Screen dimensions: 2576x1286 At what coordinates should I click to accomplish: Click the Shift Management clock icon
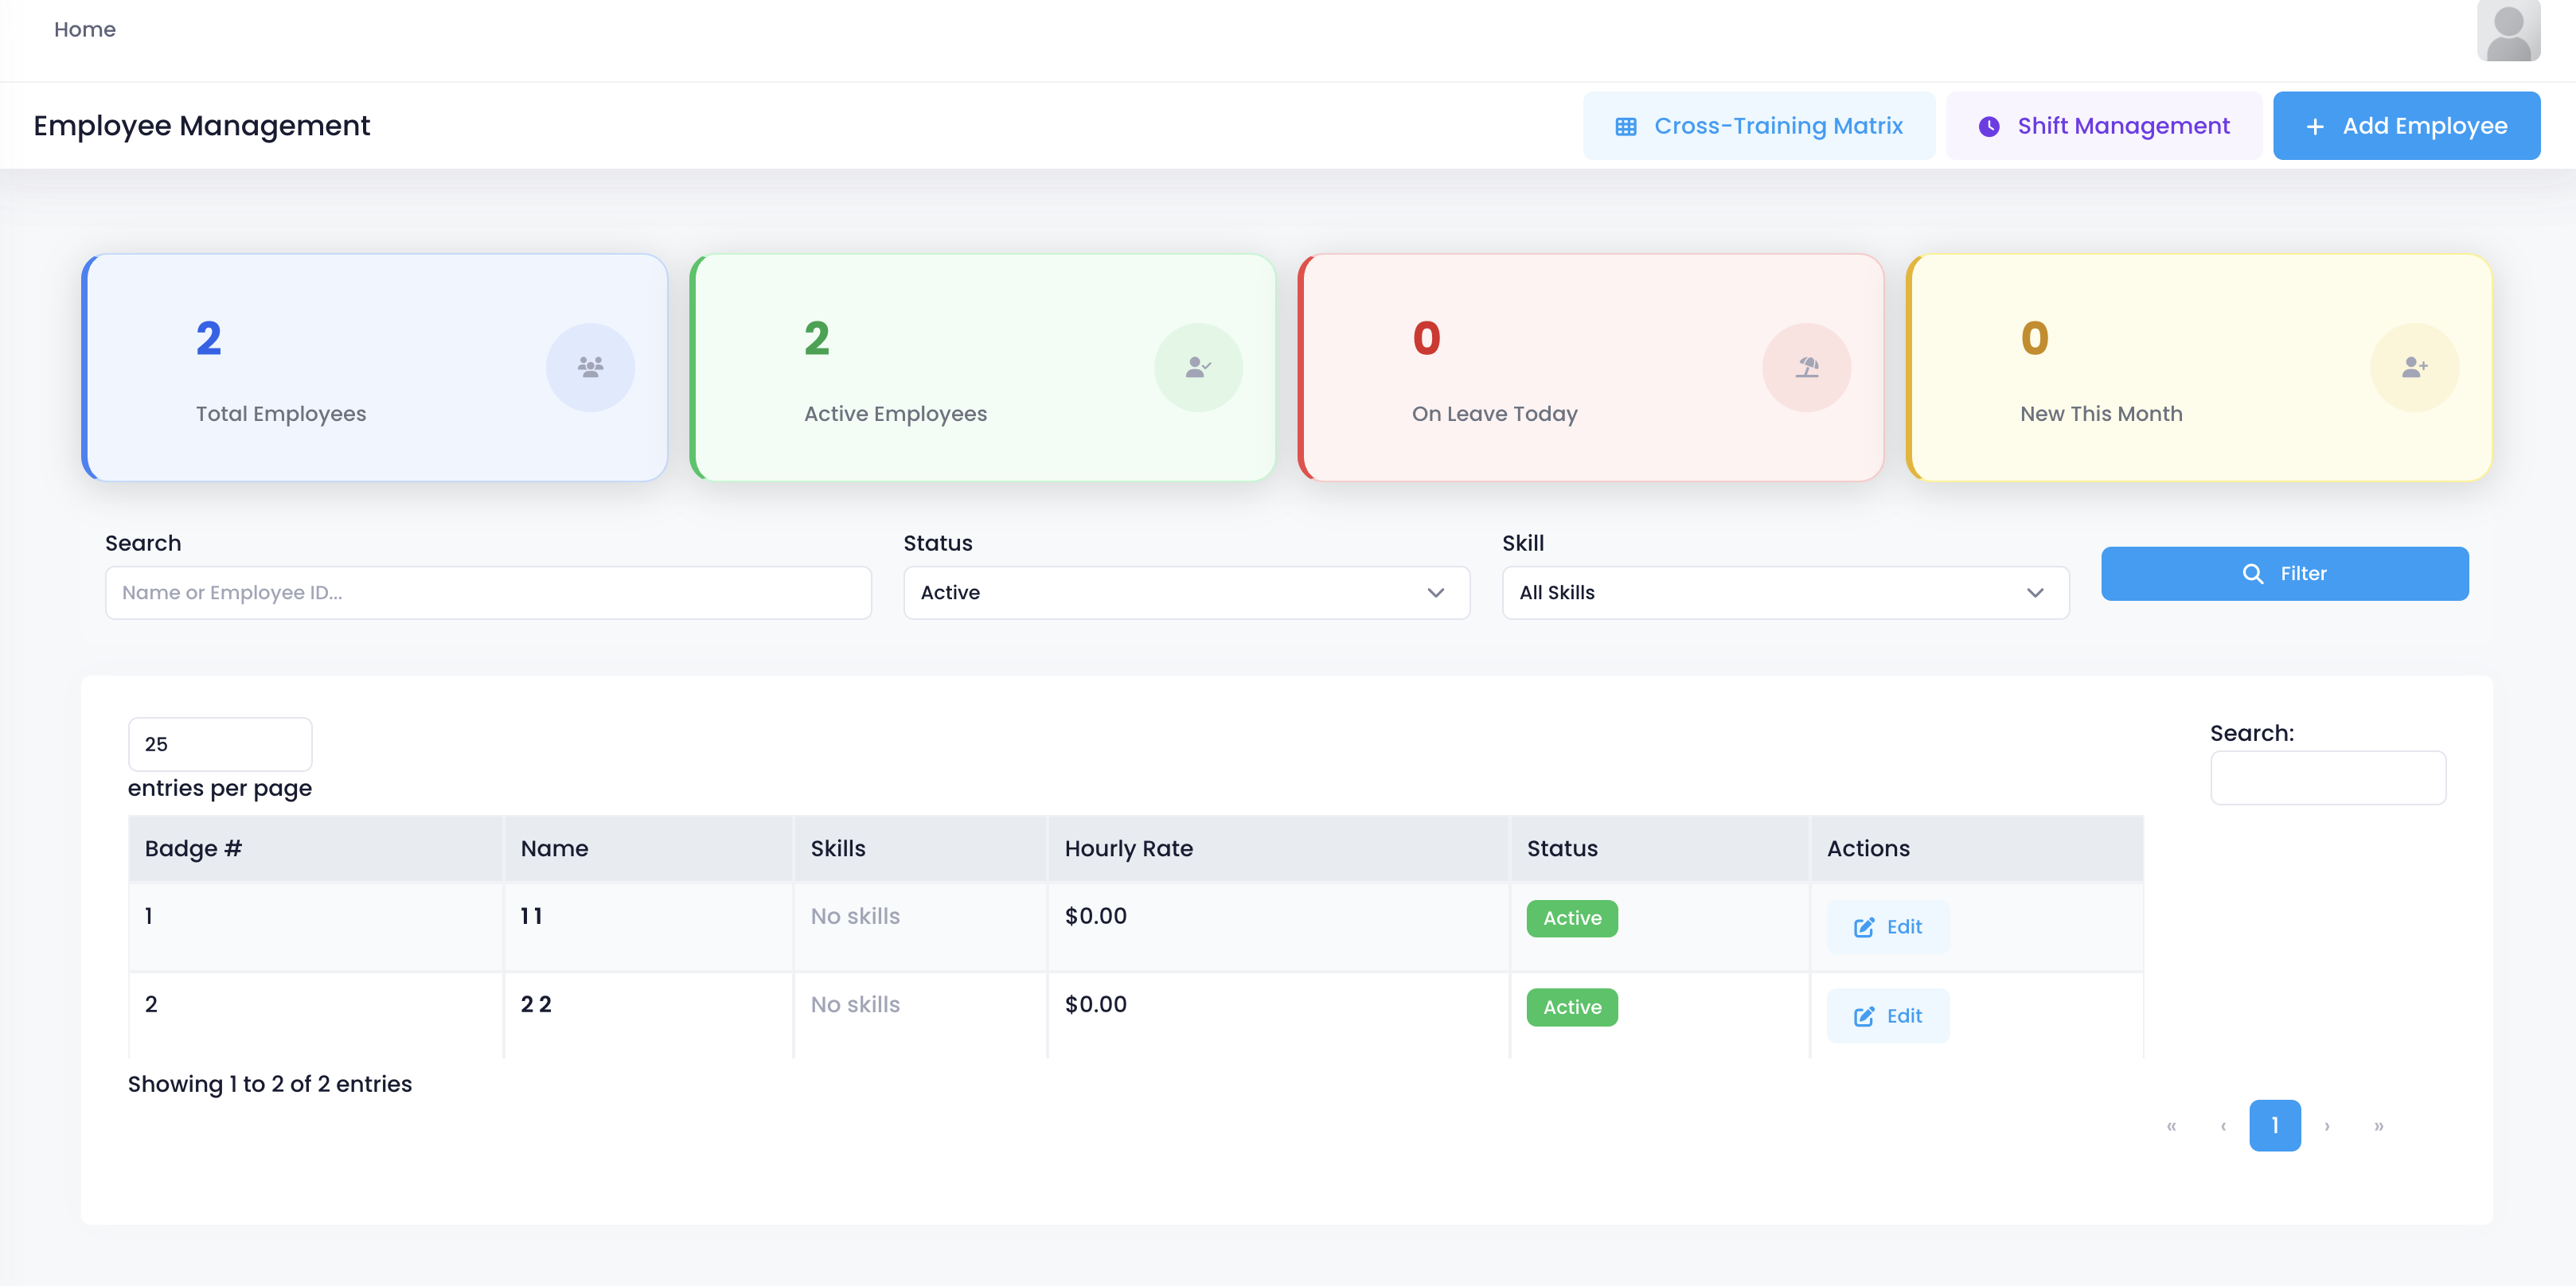[1989, 126]
